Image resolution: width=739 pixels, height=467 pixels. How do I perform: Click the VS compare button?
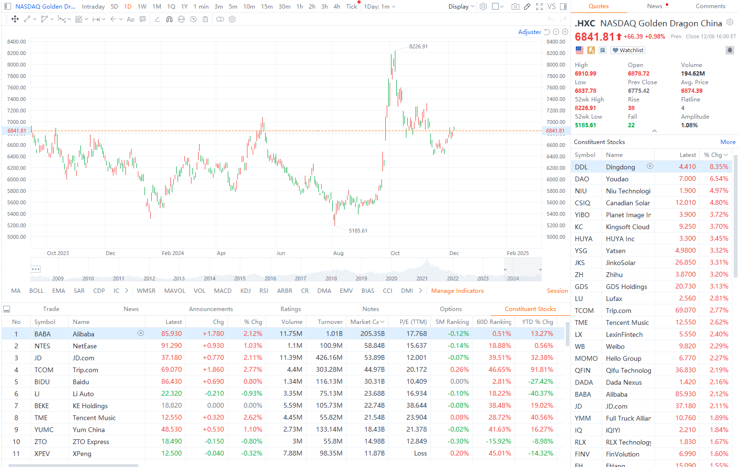click(x=551, y=6)
